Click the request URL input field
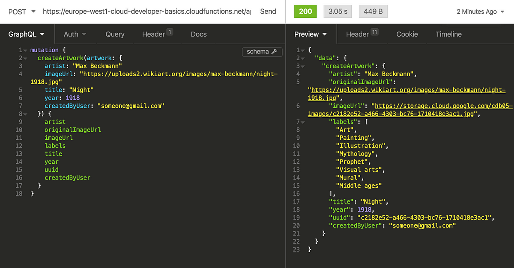Image resolution: width=514 pixels, height=268 pixels. [147, 12]
